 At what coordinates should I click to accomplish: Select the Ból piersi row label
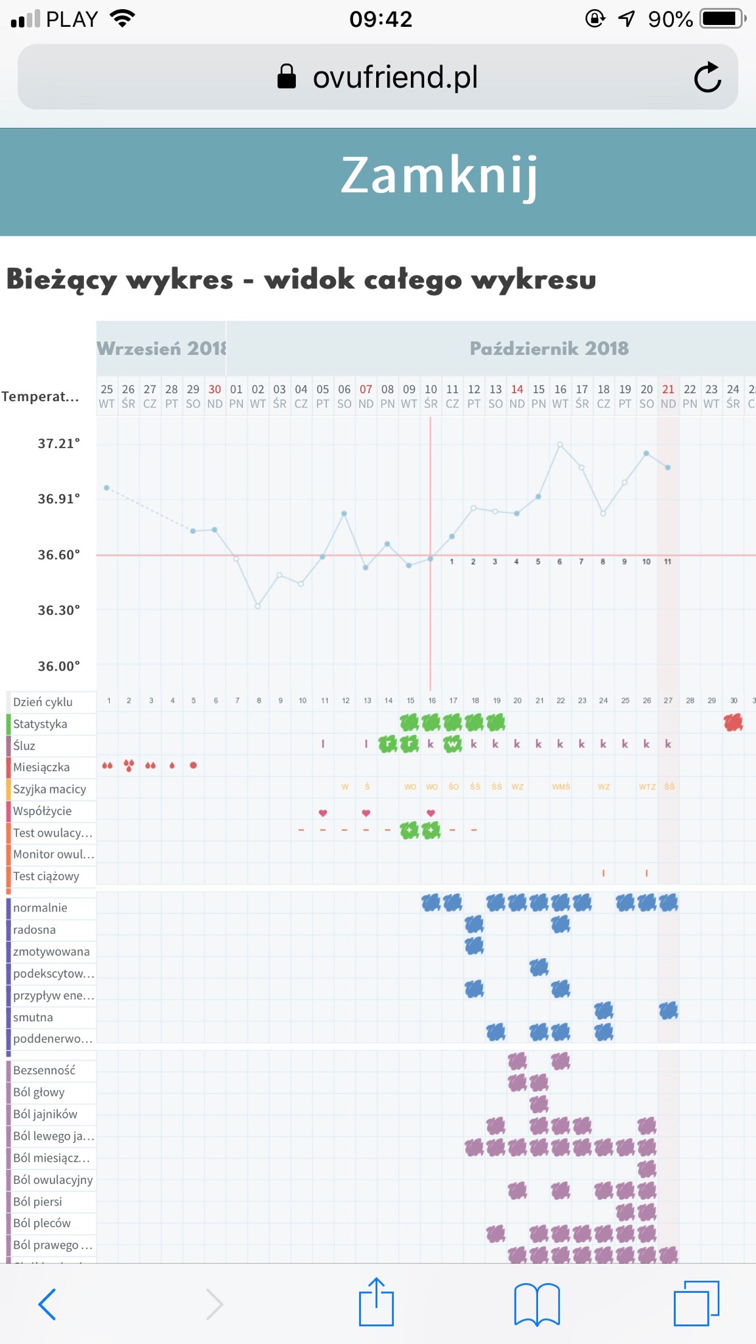click(x=38, y=1202)
